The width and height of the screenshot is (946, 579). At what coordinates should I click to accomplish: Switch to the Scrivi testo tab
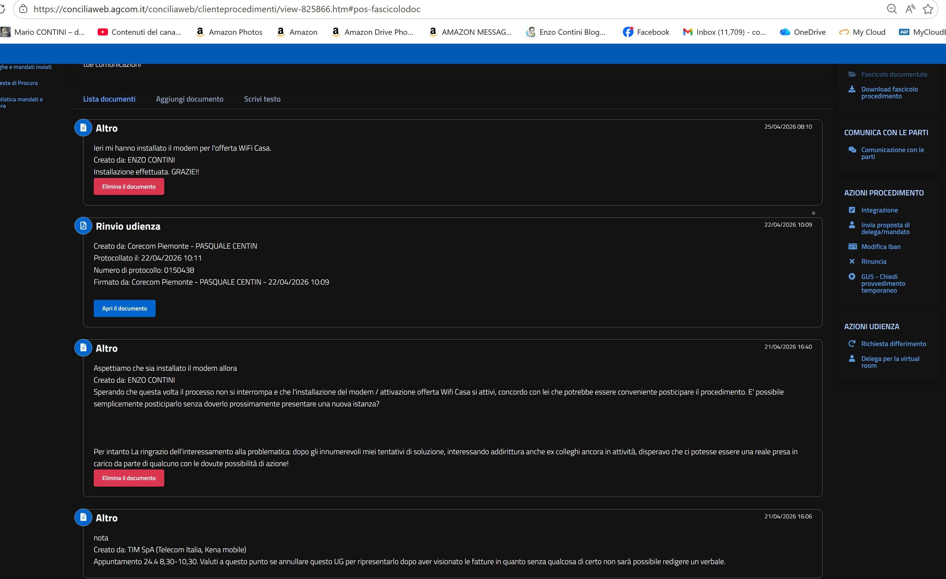click(262, 99)
